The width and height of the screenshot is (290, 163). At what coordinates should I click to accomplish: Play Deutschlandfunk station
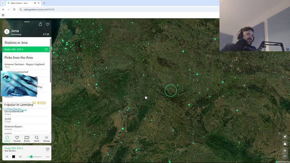(x=26, y=113)
